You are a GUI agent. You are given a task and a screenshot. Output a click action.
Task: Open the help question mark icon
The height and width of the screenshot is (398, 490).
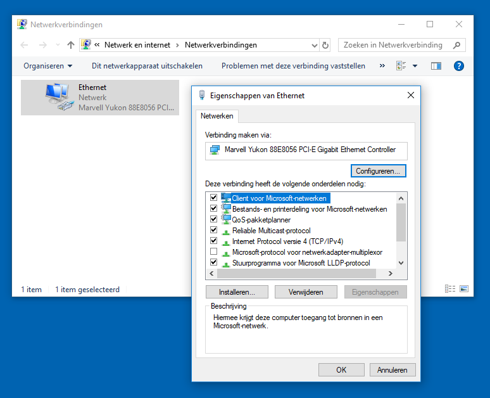tap(458, 66)
